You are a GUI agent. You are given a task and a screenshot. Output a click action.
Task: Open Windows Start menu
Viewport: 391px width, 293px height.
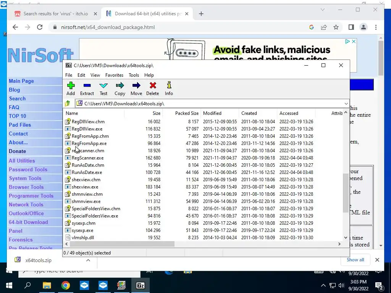pos(9,285)
